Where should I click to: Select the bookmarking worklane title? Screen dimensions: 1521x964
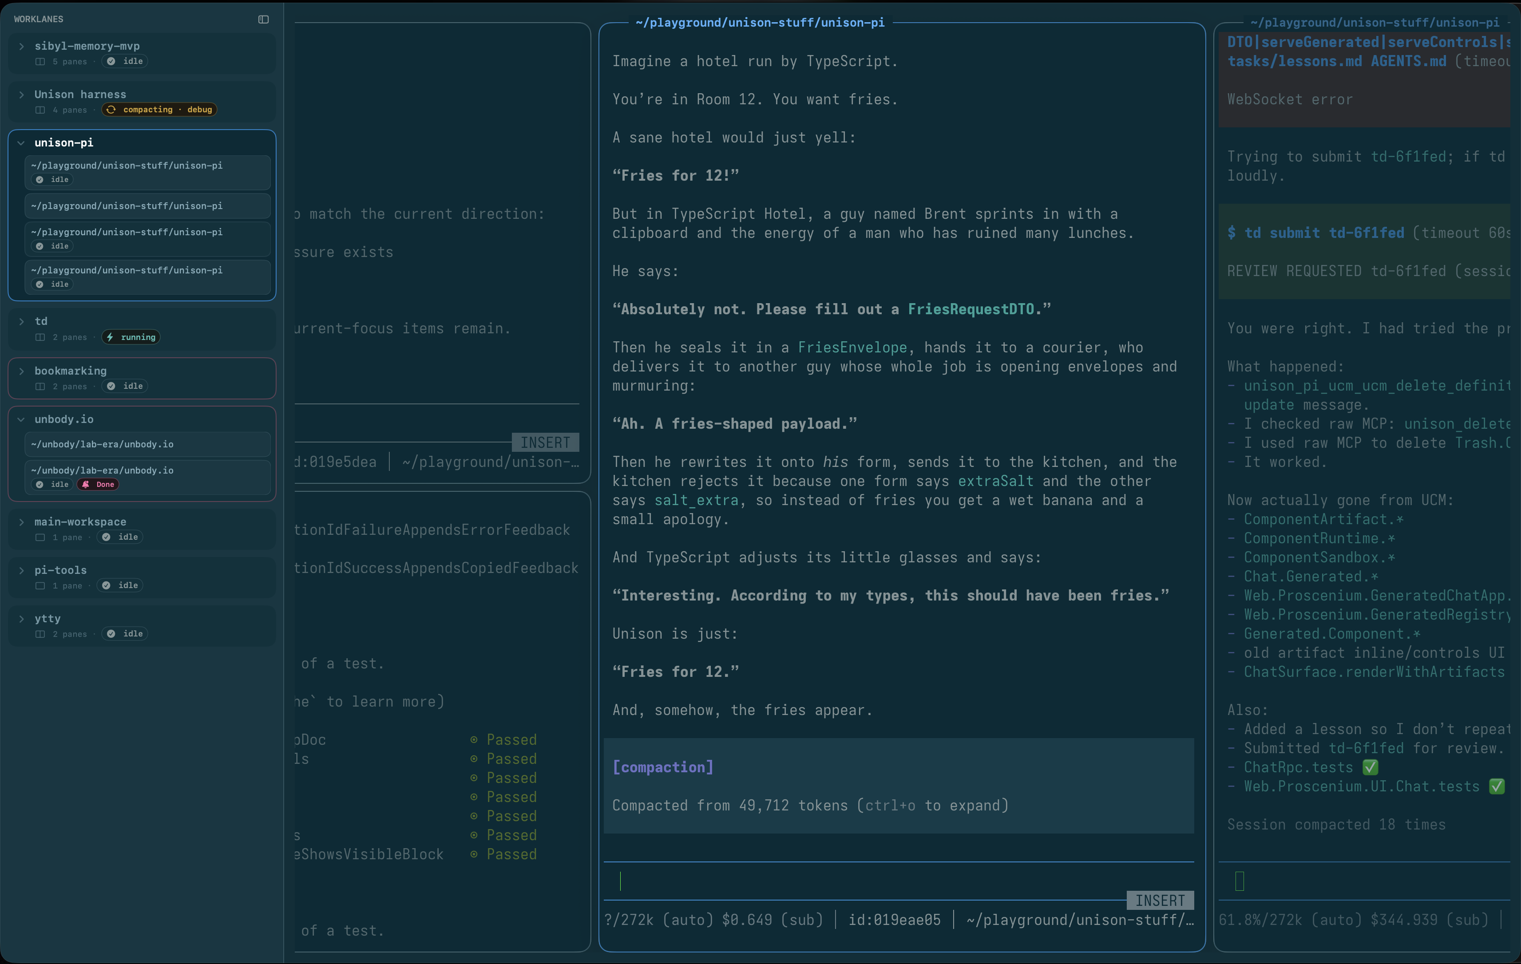[71, 371]
